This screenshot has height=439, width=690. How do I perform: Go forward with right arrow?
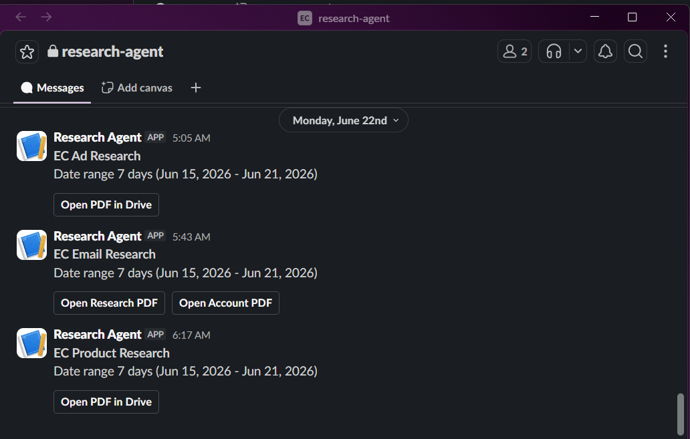coord(46,17)
